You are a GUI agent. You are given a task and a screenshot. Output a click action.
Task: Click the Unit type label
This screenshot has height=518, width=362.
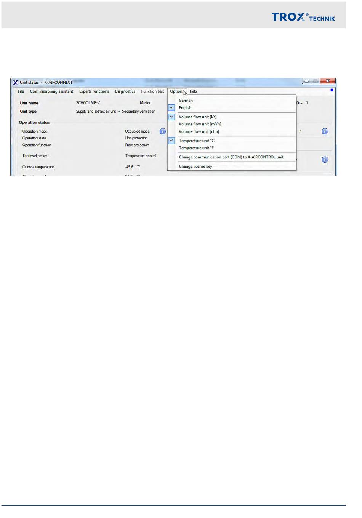tap(28, 112)
